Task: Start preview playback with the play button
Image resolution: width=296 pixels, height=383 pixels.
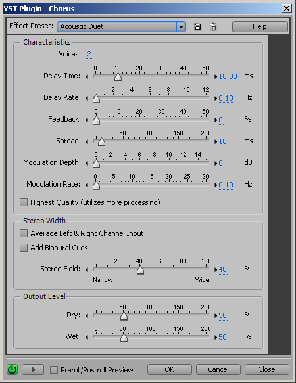Action: click(33, 370)
